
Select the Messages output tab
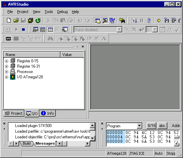45,143
